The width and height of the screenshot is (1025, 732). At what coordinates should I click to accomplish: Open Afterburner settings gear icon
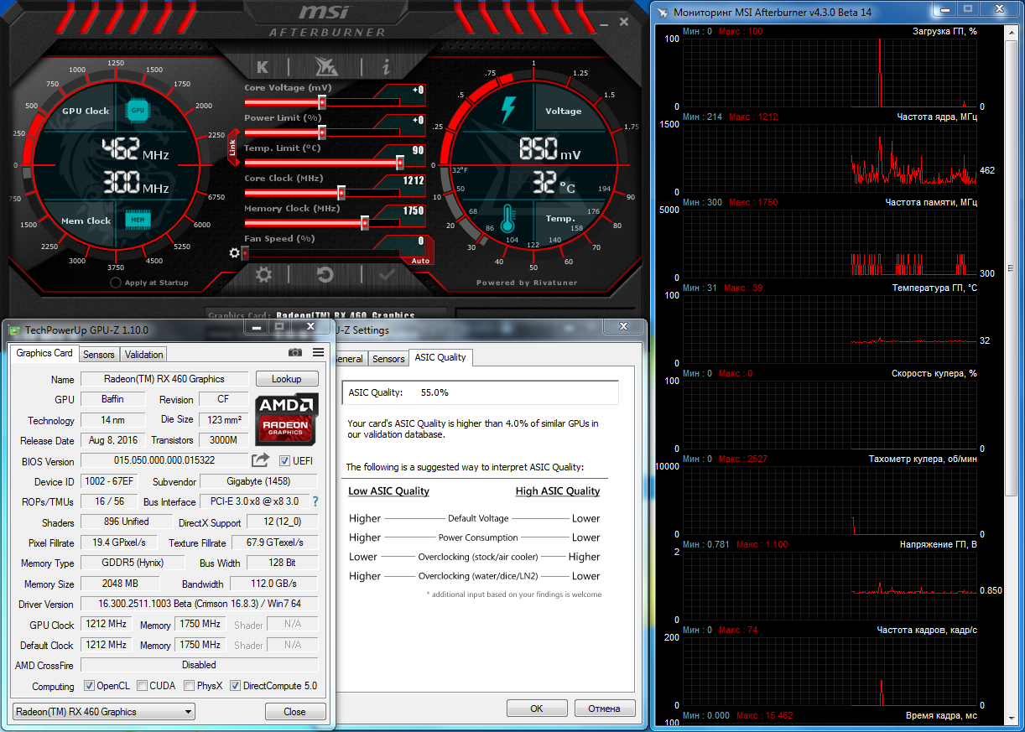[x=263, y=274]
